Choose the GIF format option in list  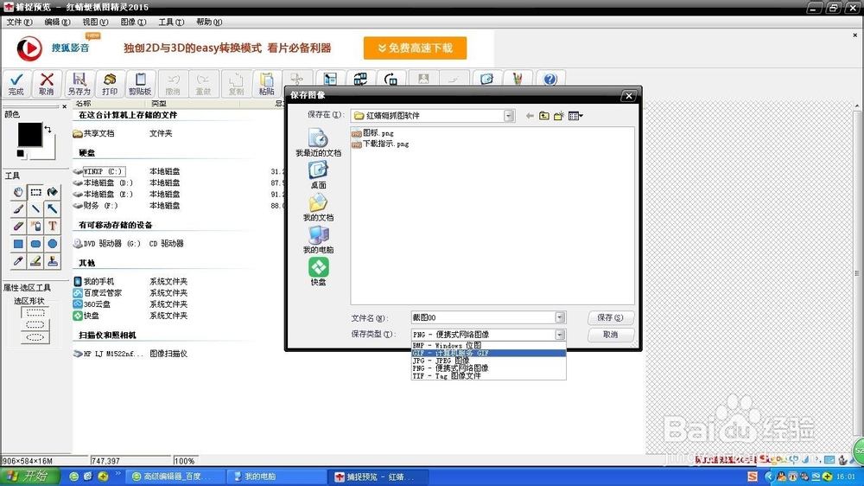488,353
